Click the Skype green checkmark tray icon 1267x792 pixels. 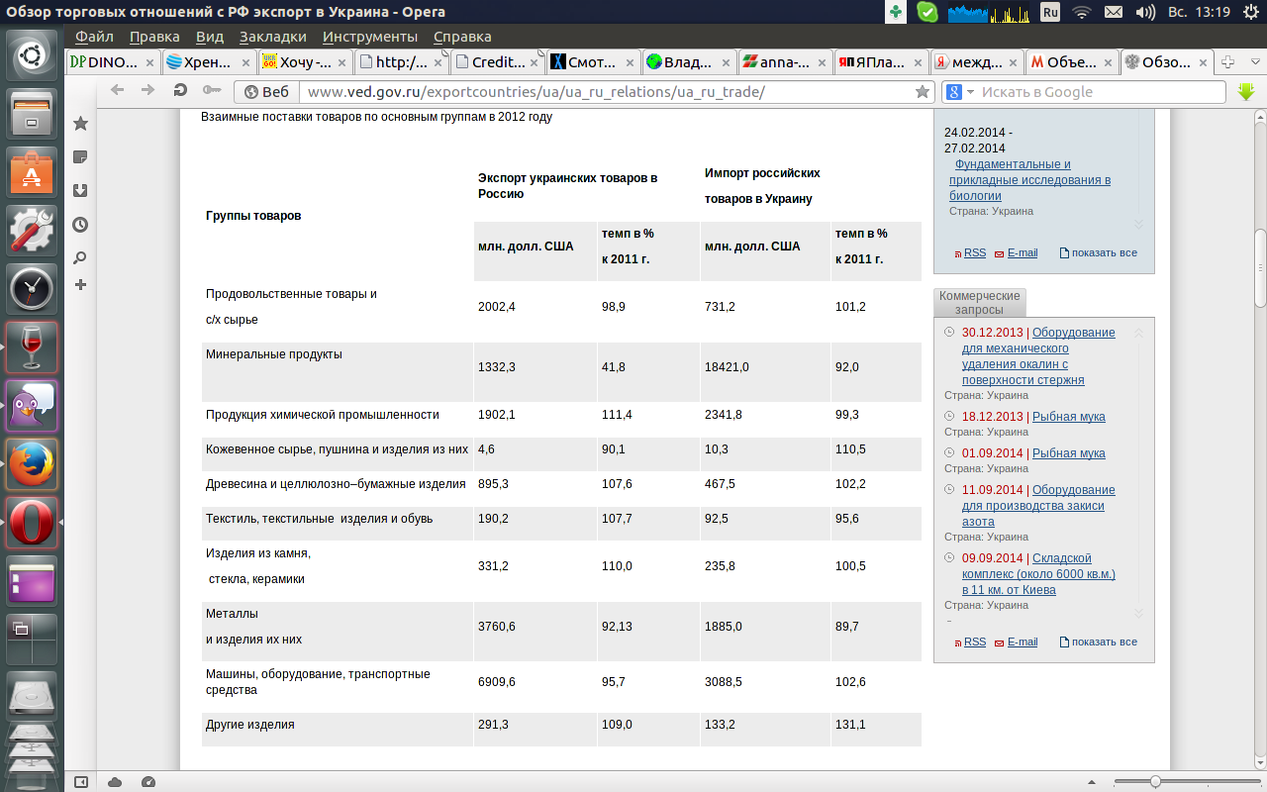[x=926, y=12]
